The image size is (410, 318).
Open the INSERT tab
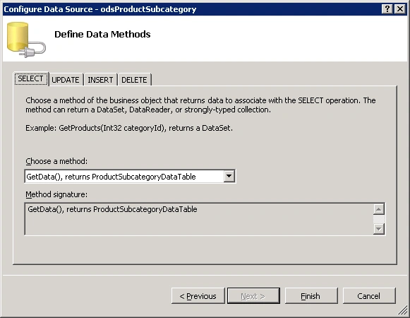point(100,80)
